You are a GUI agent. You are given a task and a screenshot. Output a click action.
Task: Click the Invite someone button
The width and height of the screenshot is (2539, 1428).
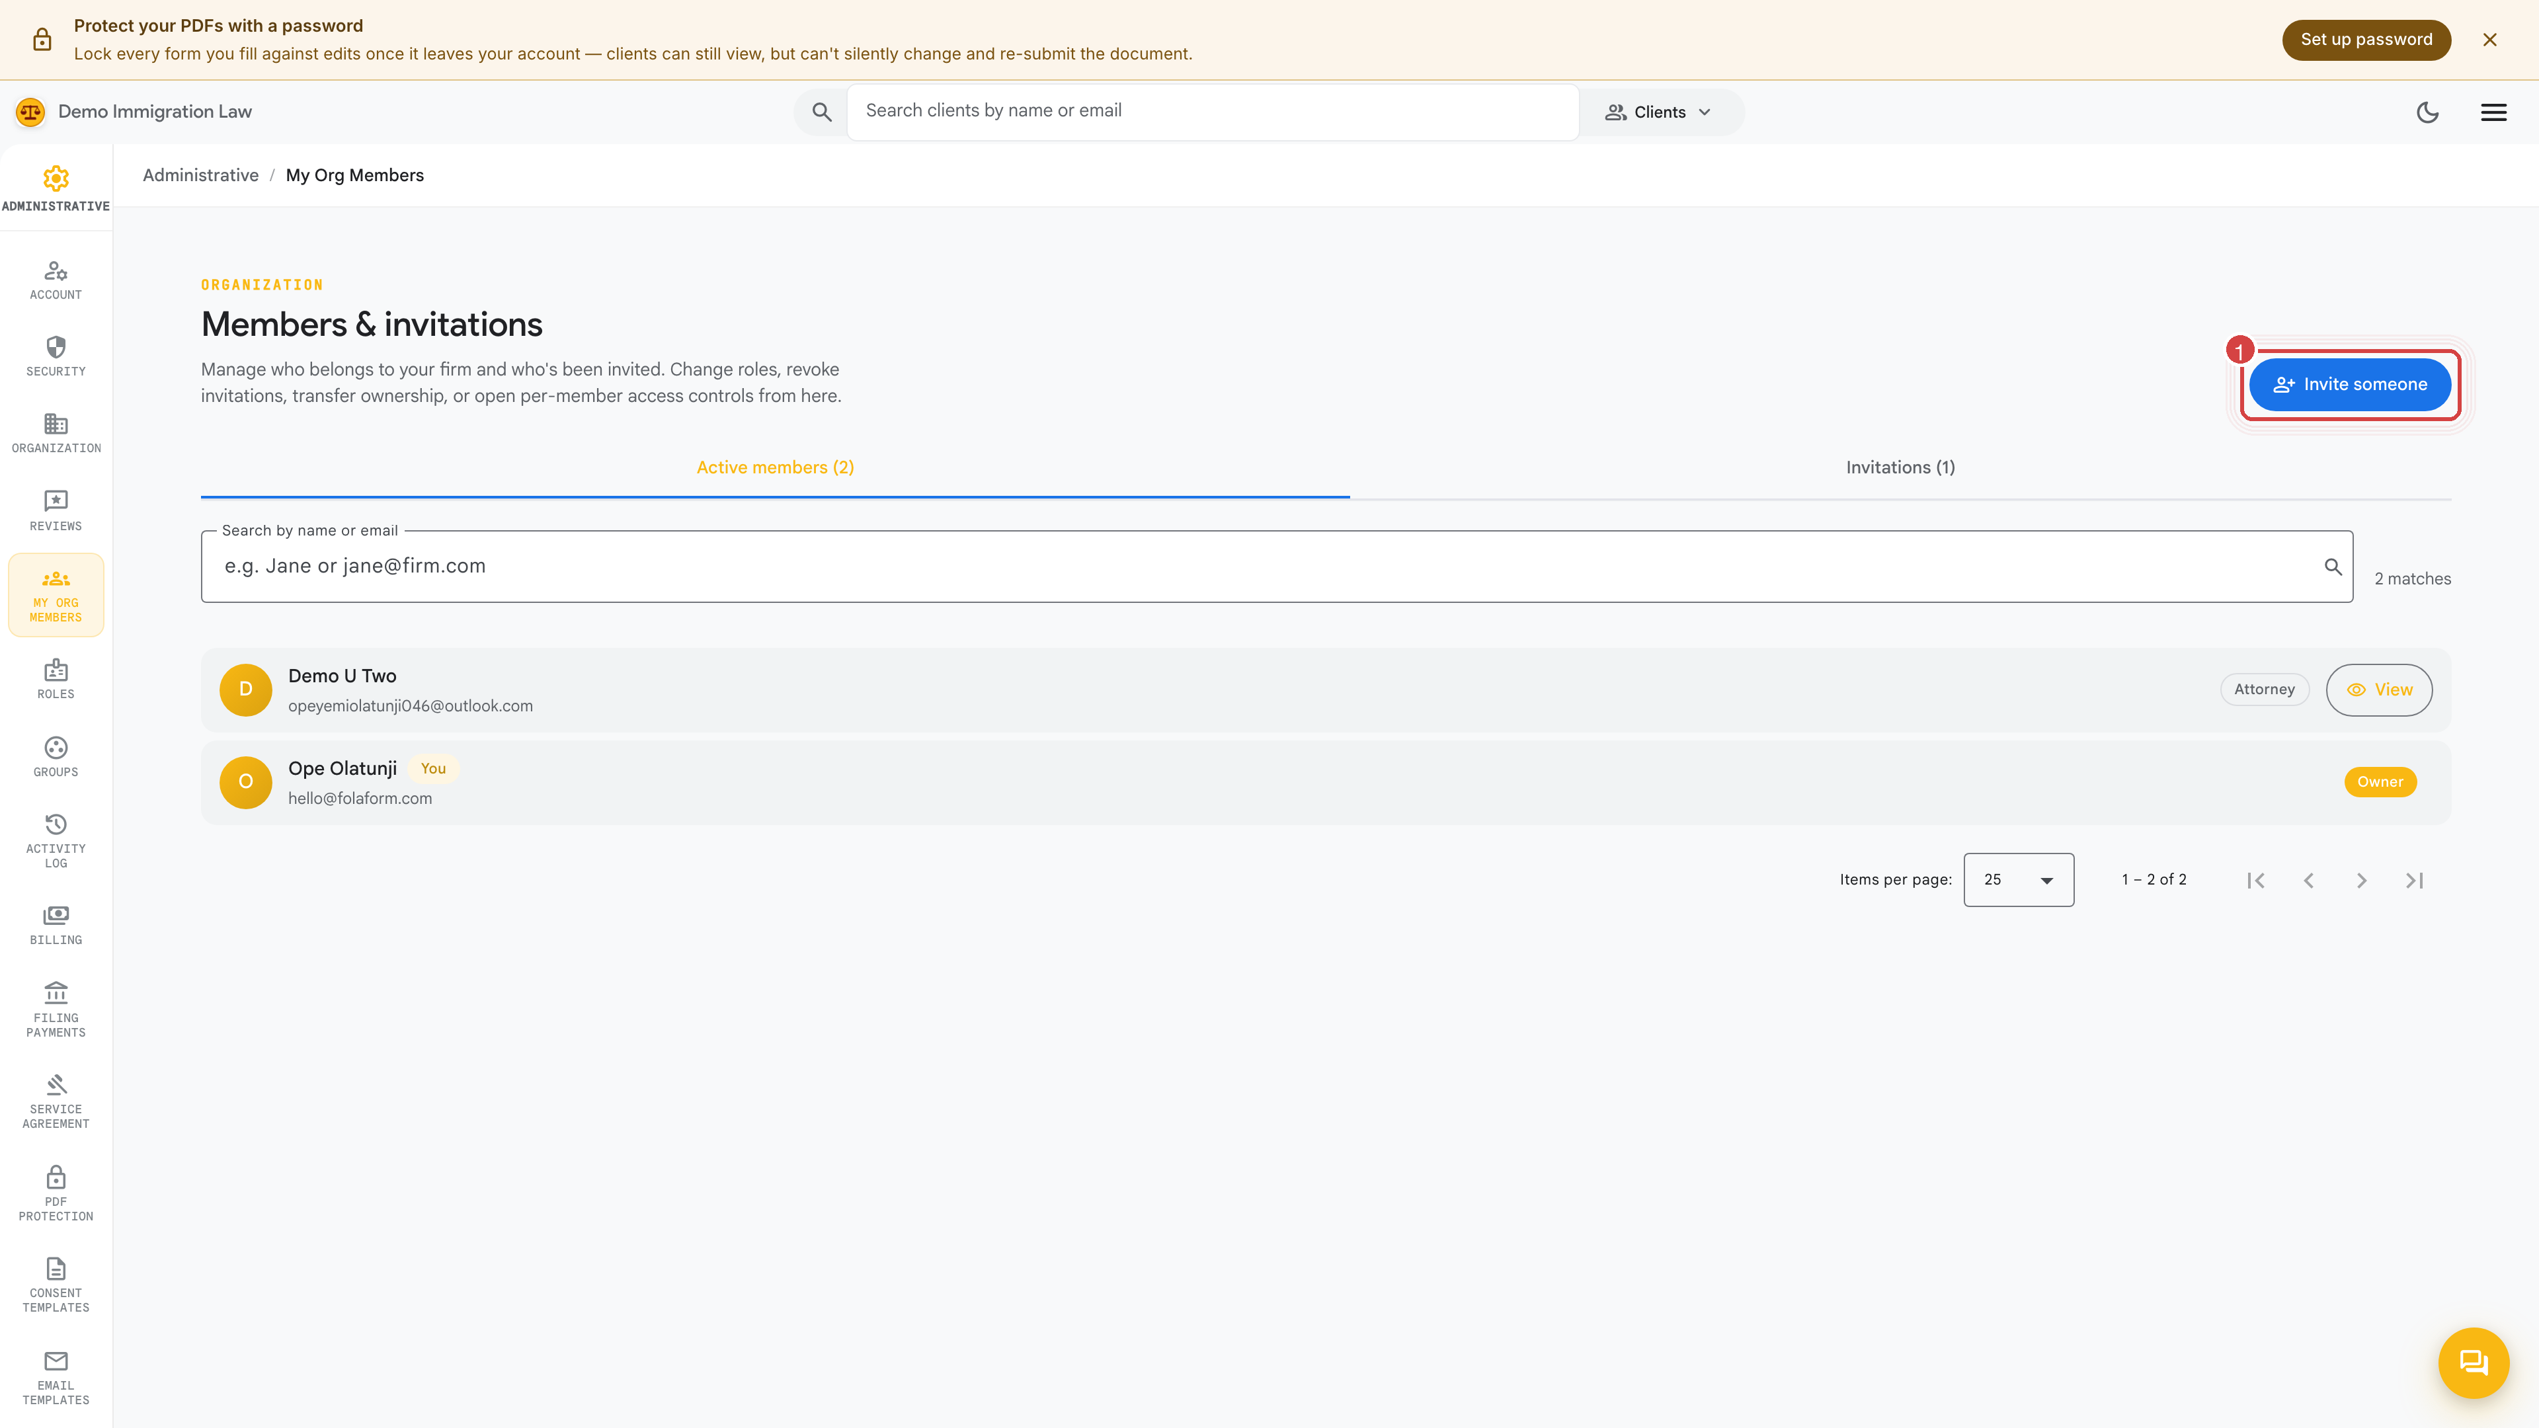click(2350, 384)
